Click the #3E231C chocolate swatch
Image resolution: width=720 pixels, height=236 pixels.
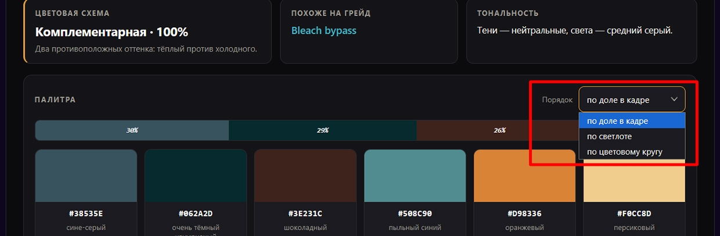tap(305, 176)
